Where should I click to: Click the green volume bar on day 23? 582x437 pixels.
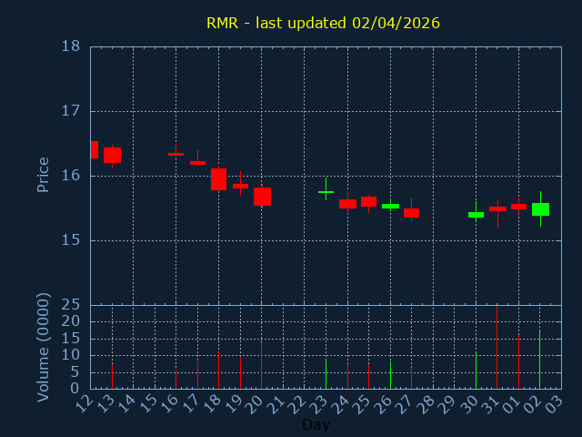click(326, 373)
